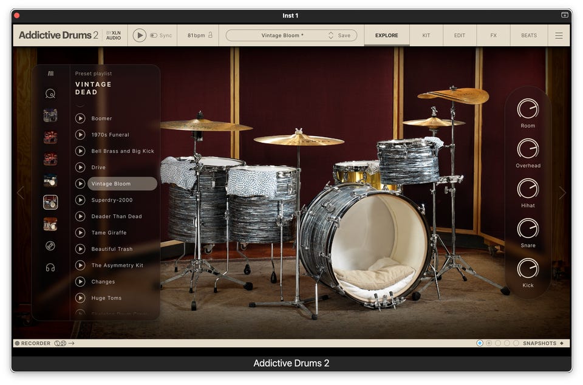Image resolution: width=583 pixels, height=385 pixels.
Task: Go to previous kit with left arrow
Action: point(21,192)
